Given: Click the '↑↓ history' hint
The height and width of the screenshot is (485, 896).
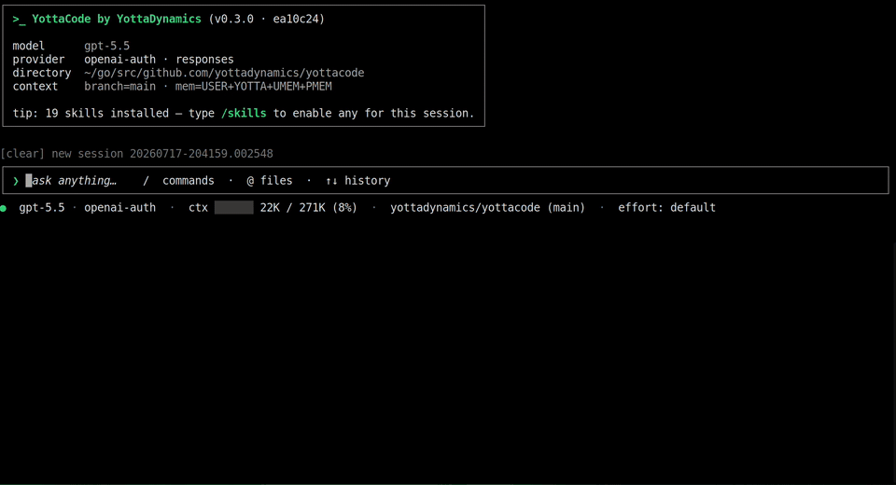Looking at the screenshot, I should point(357,181).
